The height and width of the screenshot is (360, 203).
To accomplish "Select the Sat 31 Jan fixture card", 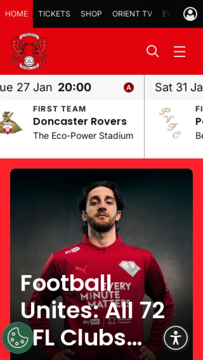I will pyautogui.click(x=174, y=116).
